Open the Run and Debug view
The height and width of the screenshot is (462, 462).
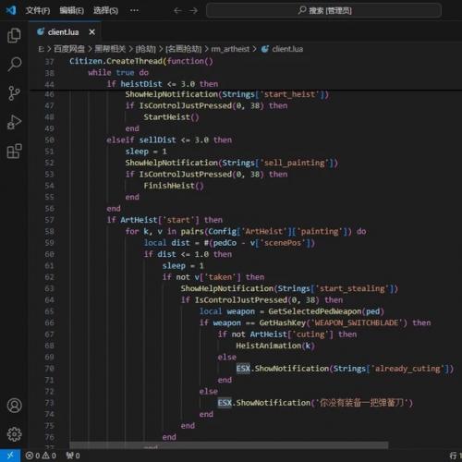14,122
